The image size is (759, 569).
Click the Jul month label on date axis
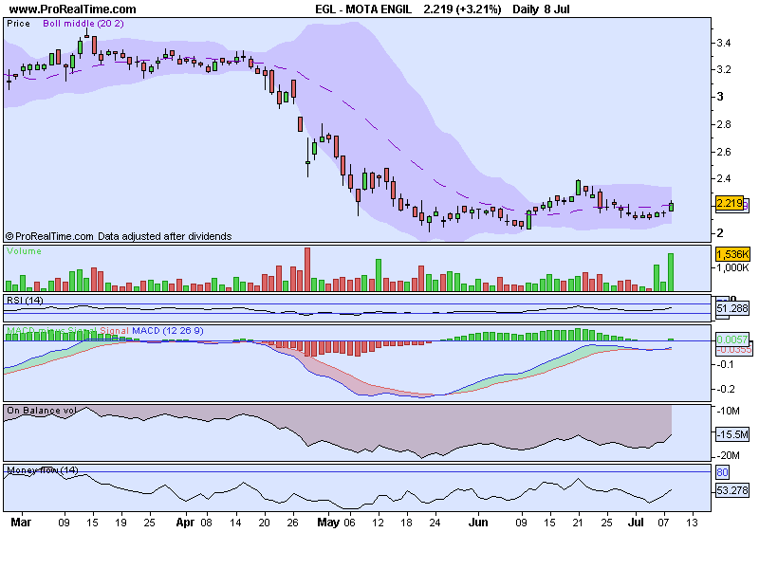point(636,523)
